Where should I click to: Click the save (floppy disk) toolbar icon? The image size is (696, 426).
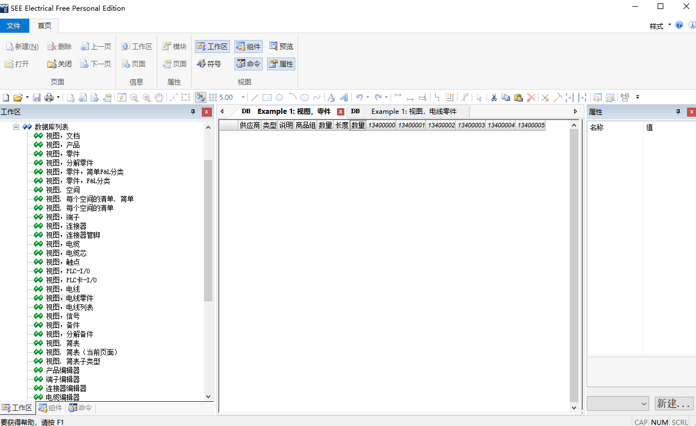37,97
